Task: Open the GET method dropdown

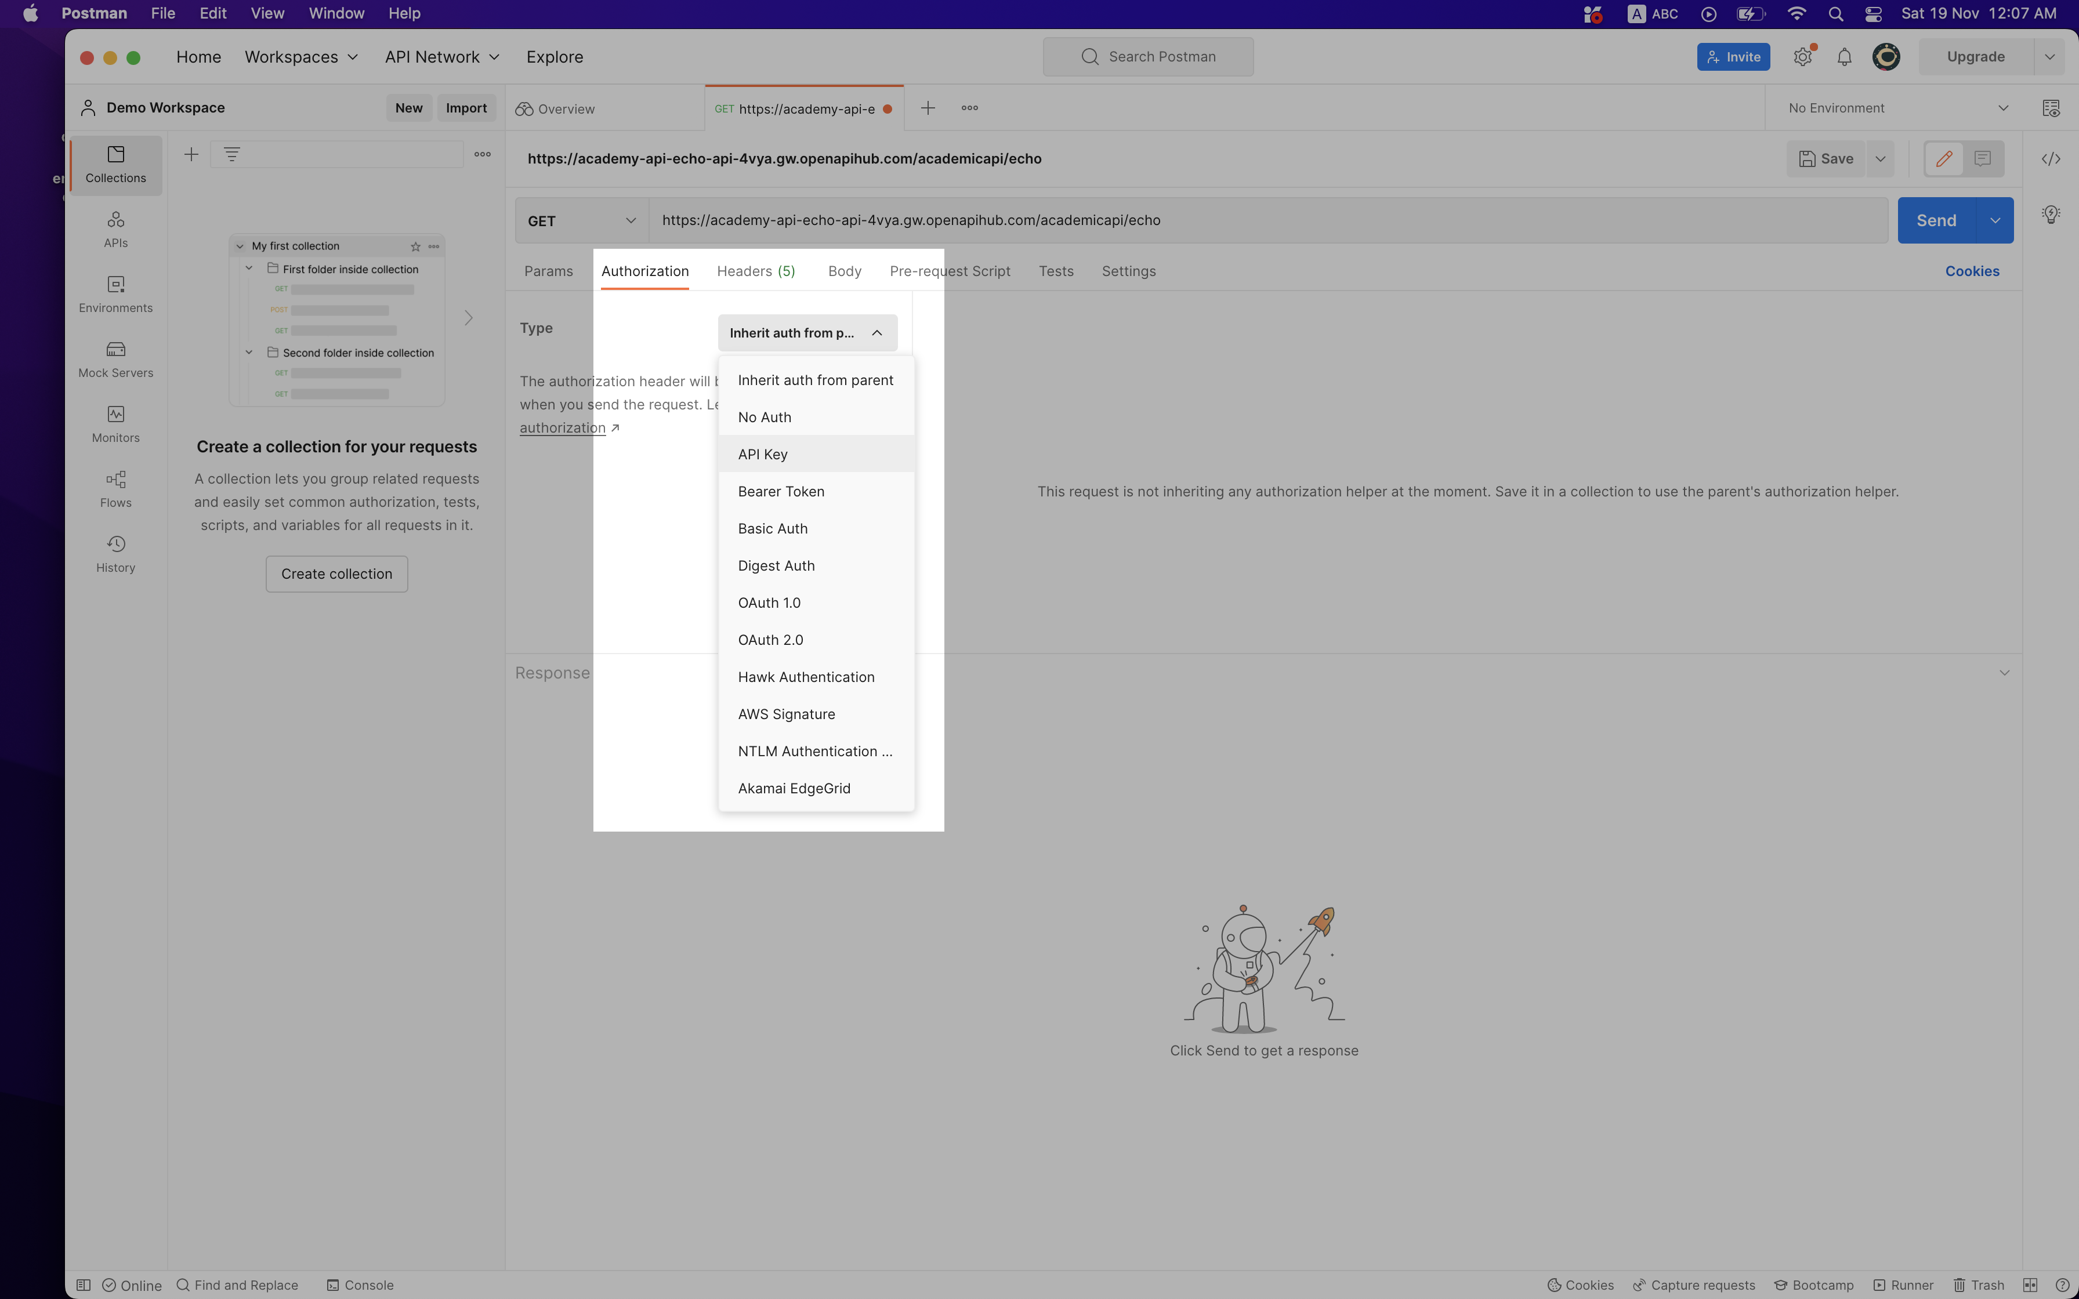Action: [581, 221]
